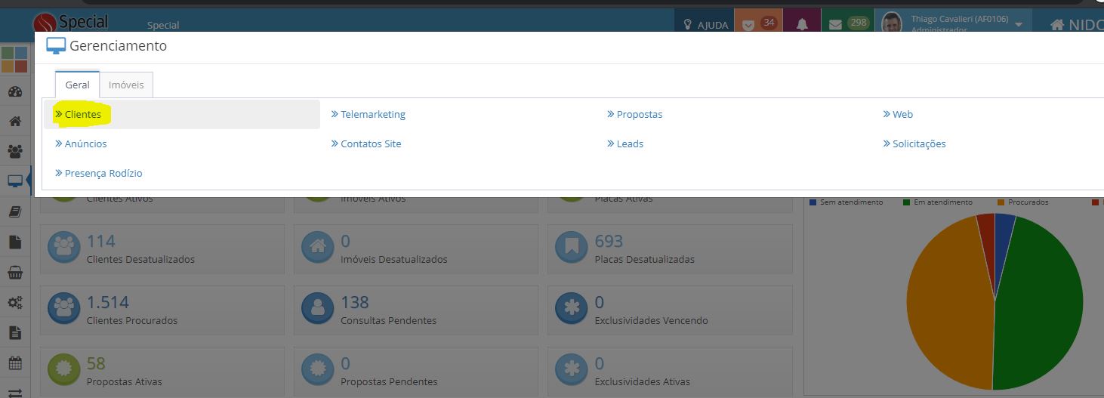Click the AJUDA help button
The width and height of the screenshot is (1104, 398).
[x=705, y=25]
